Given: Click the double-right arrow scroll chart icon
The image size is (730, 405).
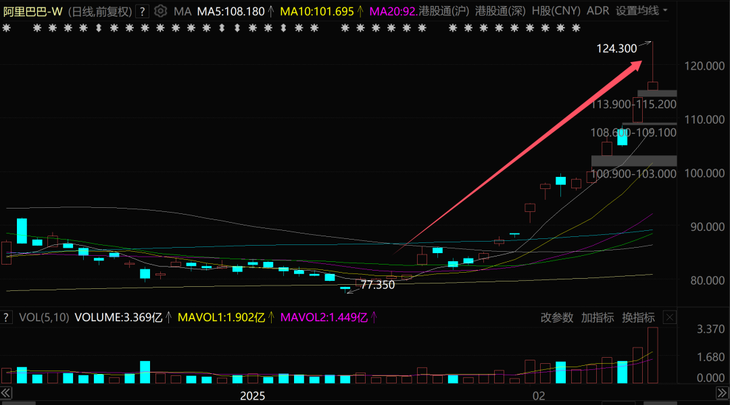Looking at the screenshot, I should (722, 393).
